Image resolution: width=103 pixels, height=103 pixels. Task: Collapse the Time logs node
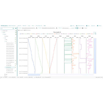[x=5, y=41]
